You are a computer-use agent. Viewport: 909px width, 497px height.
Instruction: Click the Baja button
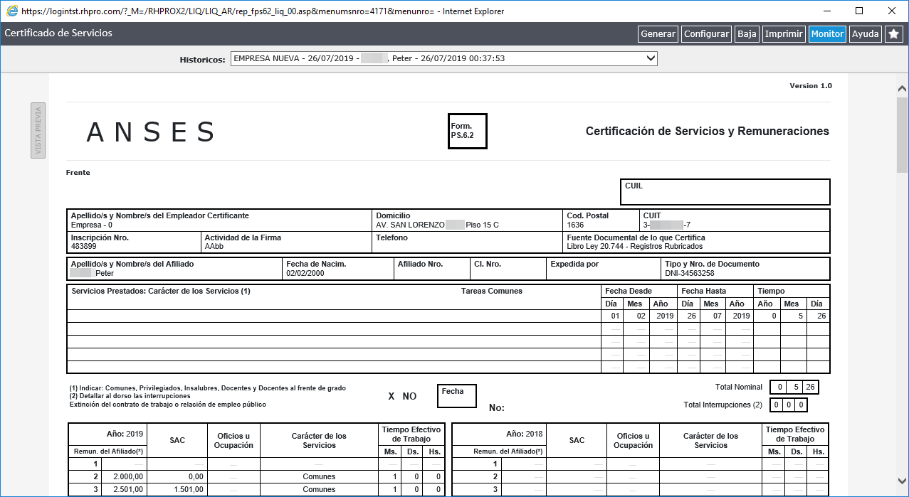[x=747, y=33]
